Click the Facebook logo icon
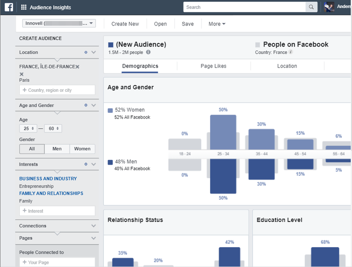The width and height of the screenshot is (352, 267). pyautogui.click(x=9, y=7)
